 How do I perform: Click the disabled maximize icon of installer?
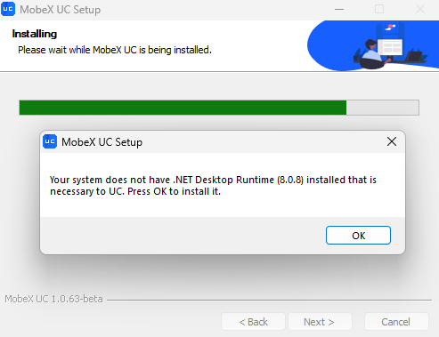(379, 9)
